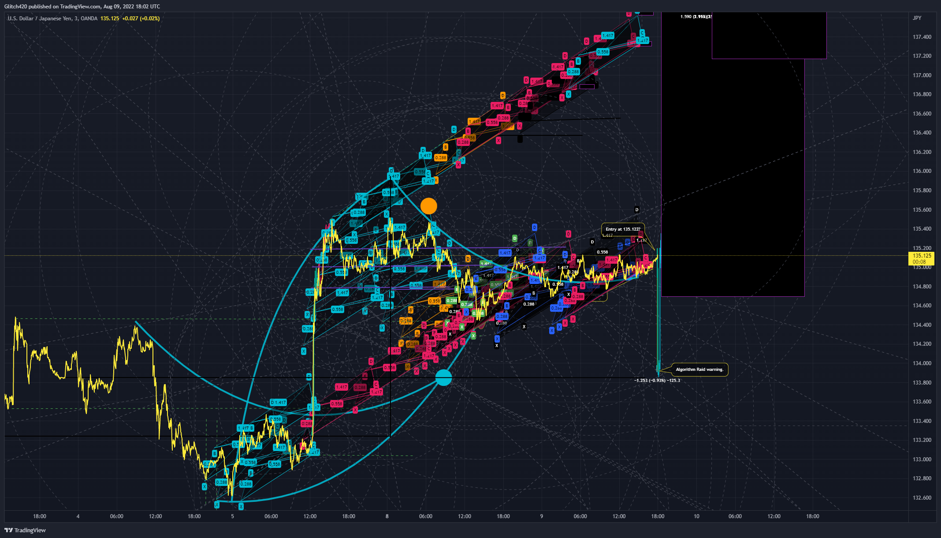Click the date label '9' on time axis
This screenshot has width=941, height=538.
(x=542, y=516)
